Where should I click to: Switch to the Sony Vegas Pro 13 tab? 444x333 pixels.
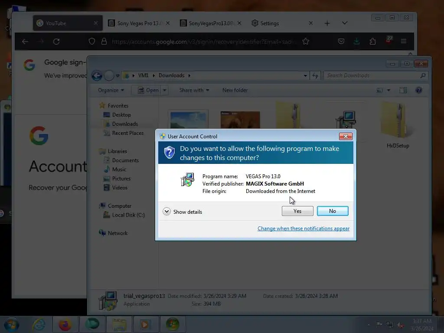click(139, 23)
